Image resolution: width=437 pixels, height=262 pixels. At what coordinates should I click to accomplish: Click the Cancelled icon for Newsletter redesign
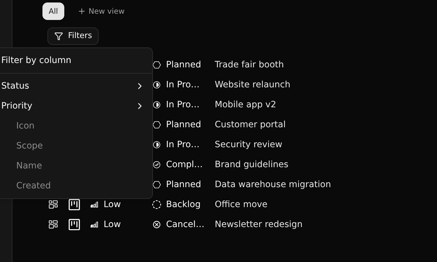[x=157, y=224]
